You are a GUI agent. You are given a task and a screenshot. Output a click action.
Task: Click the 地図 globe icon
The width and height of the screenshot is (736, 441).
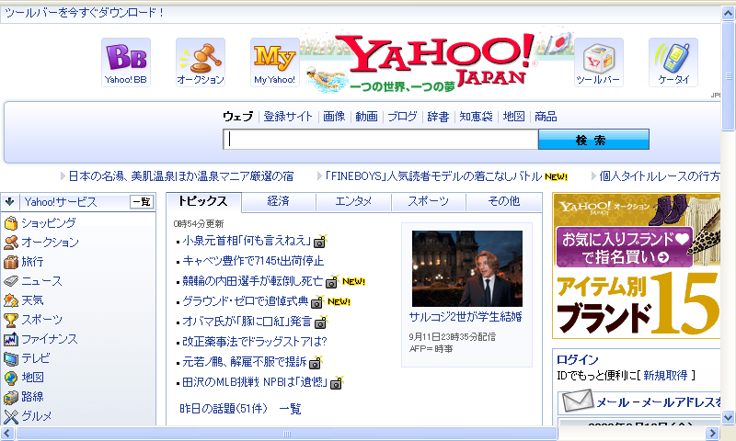11,378
